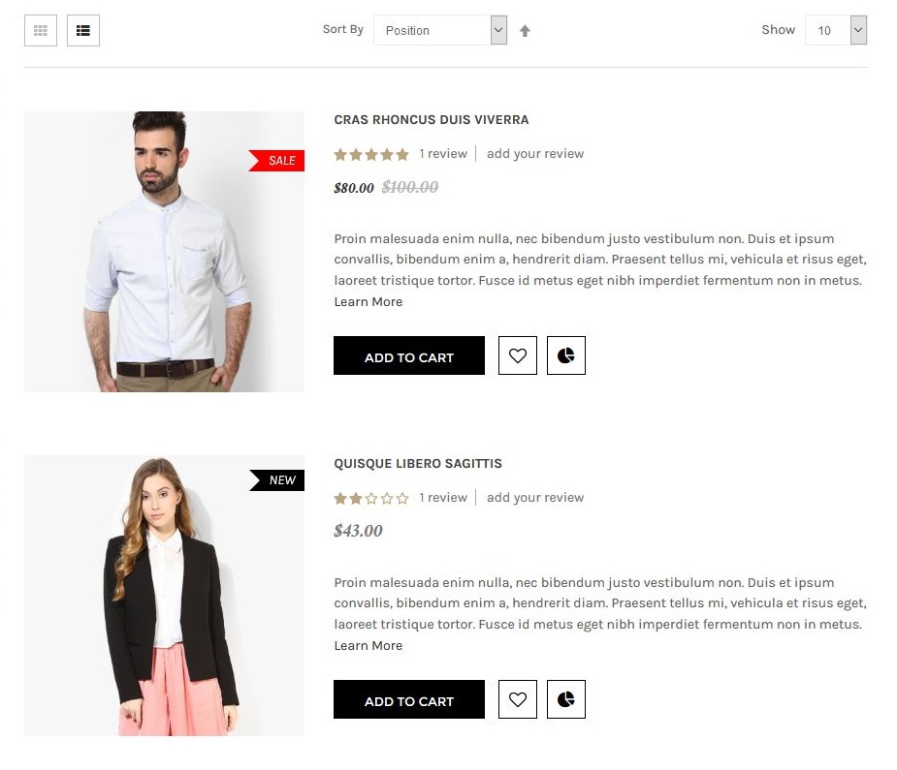This screenshot has height=770, width=897.
Task: Add Quisque Libero Sagittis to wishlist
Action: [x=518, y=699]
